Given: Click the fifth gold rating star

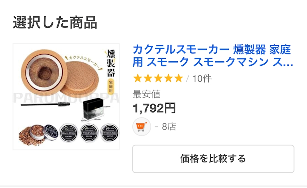Looking at the screenshot, I should (x=178, y=78).
